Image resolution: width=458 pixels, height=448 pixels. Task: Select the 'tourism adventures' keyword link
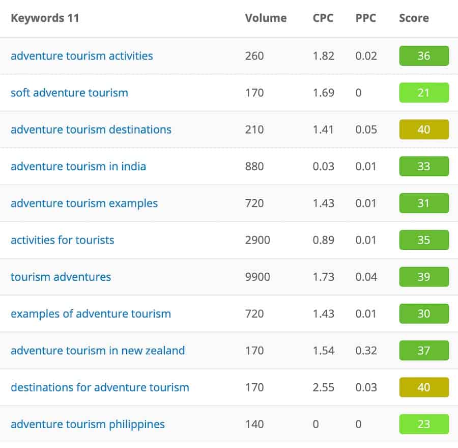point(60,277)
